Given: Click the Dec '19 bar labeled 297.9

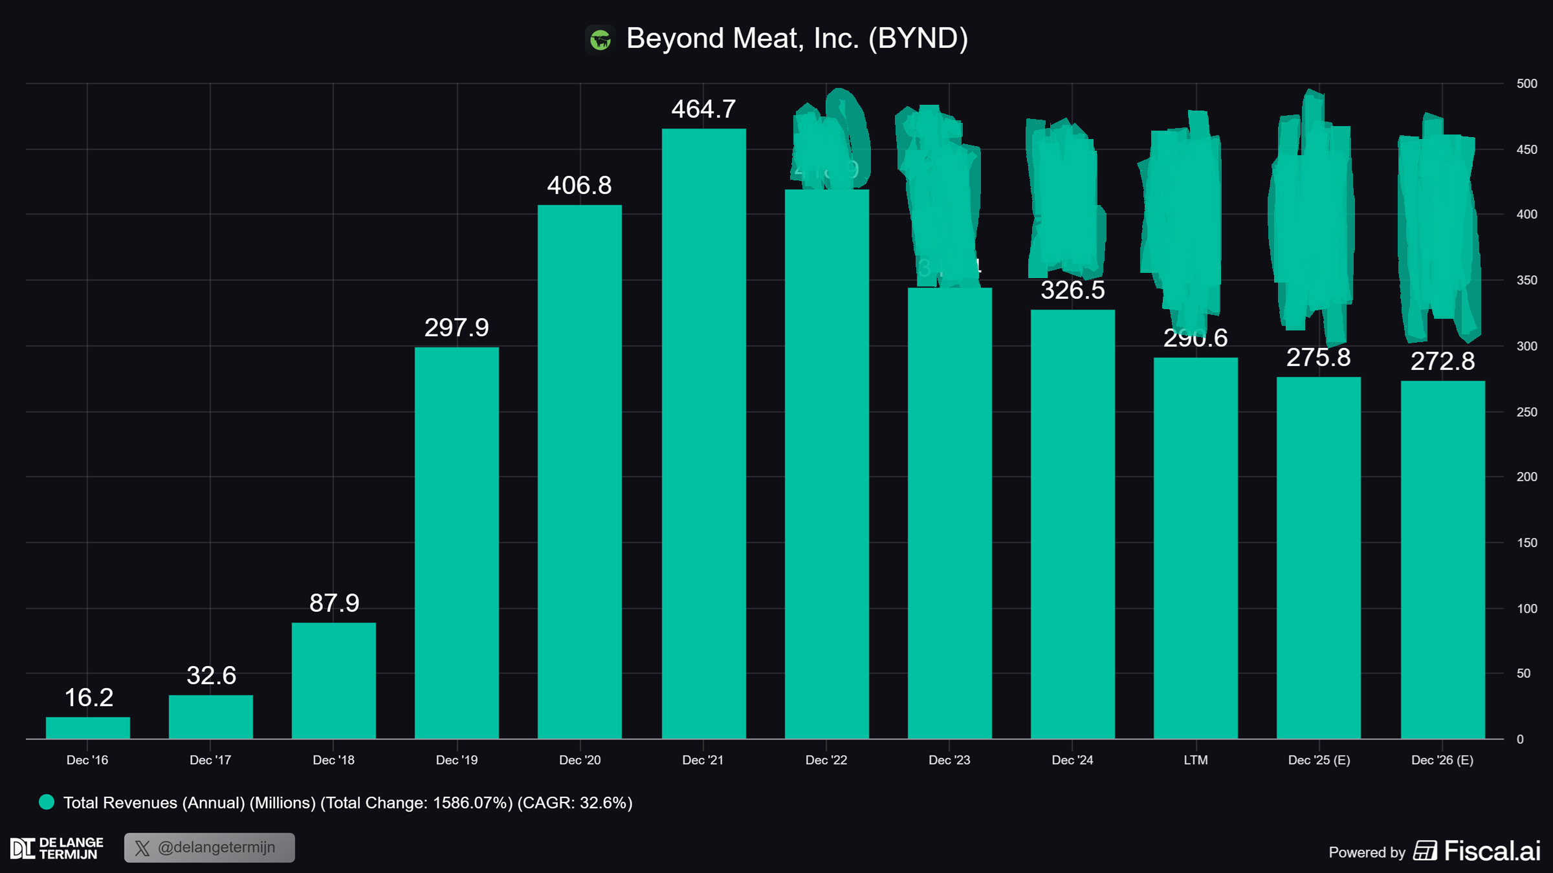Looking at the screenshot, I should (x=457, y=543).
